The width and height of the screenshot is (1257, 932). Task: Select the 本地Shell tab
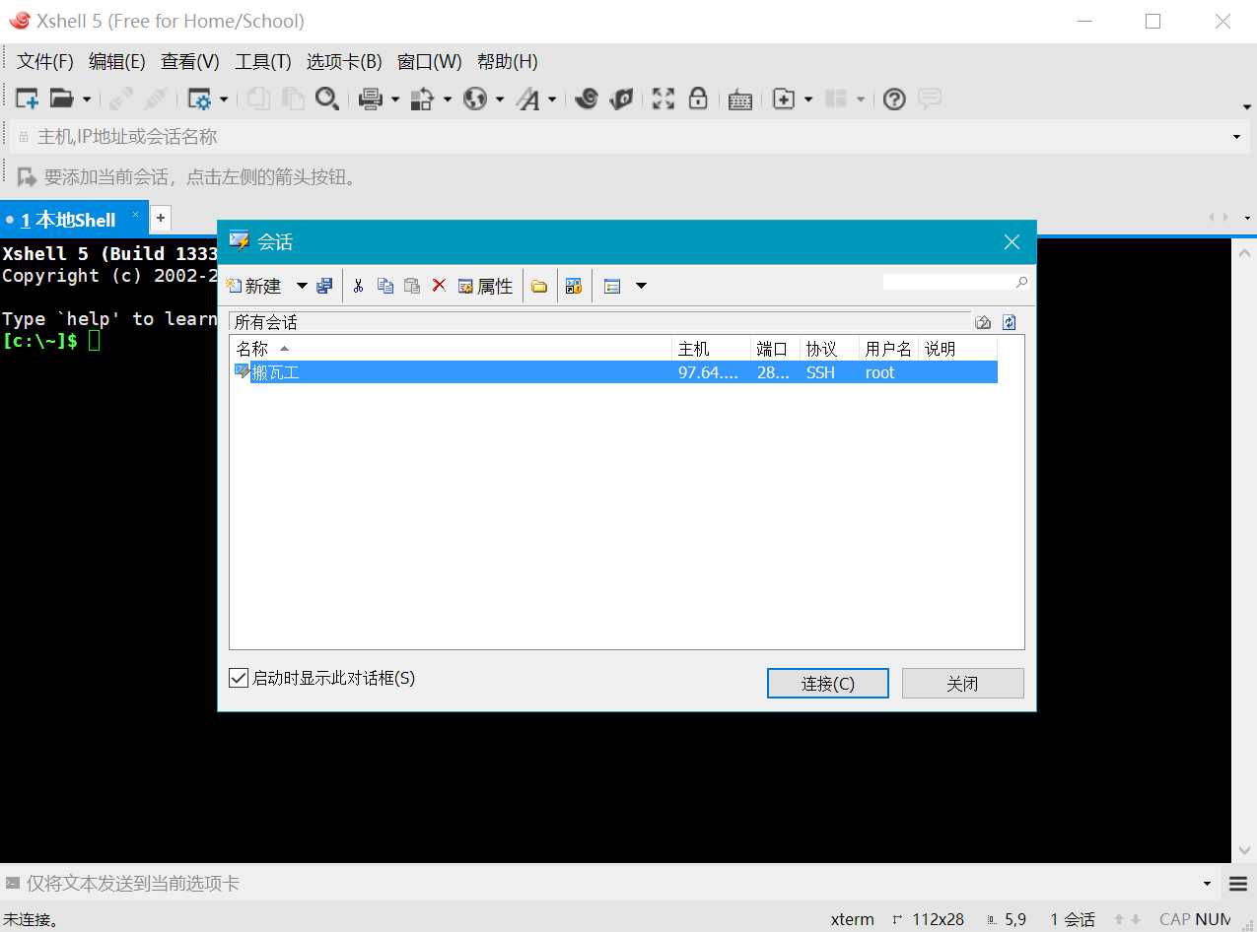(x=74, y=220)
